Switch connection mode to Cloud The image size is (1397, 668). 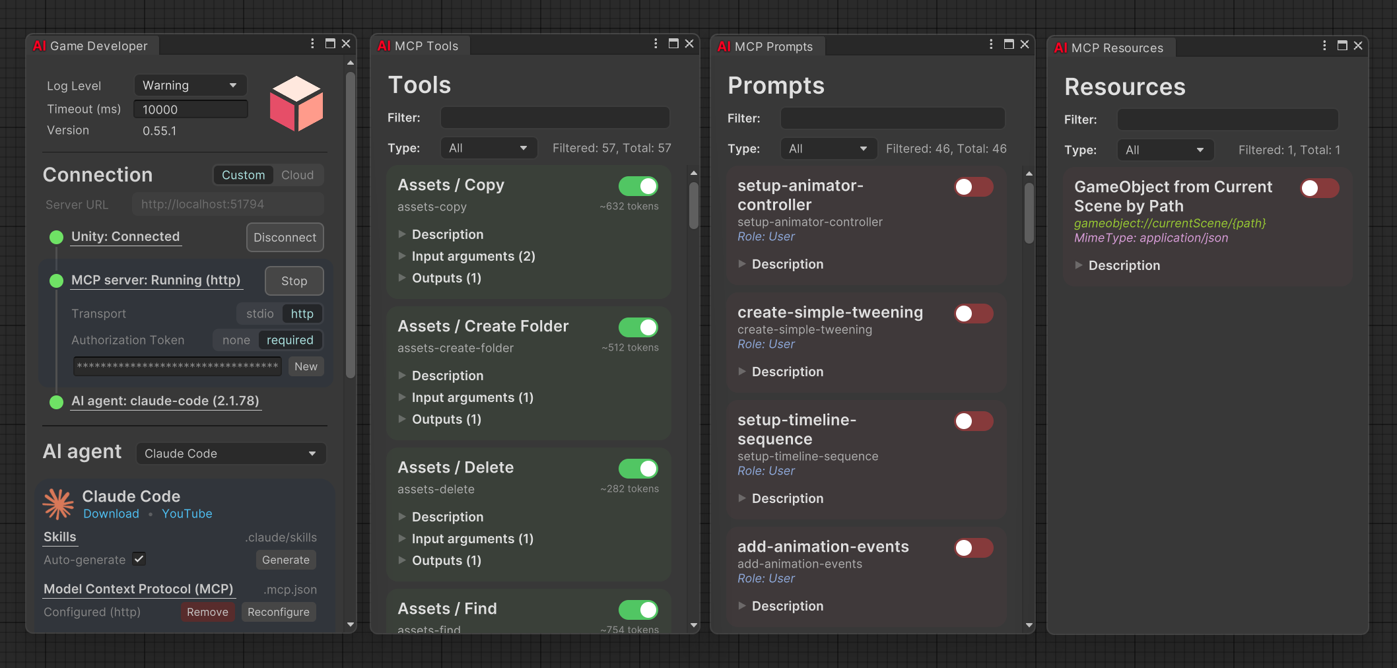click(x=297, y=175)
